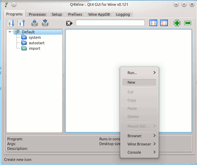Click the 'Runs in cons' label text
This screenshot has height=165, width=197.
click(110, 139)
